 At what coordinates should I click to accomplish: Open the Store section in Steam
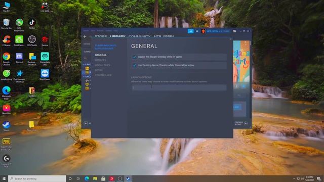pyautogui.click(x=101, y=36)
